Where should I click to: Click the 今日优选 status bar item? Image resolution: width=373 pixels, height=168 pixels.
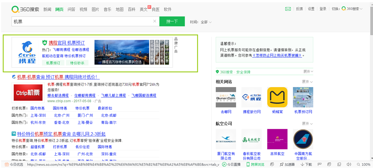(x=13, y=165)
